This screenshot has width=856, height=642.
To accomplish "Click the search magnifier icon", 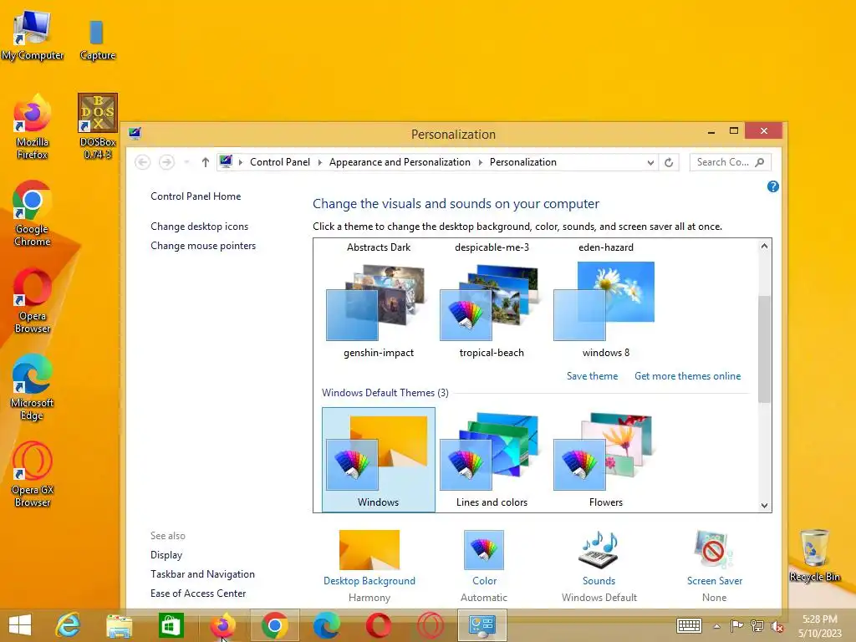I will coord(759,162).
